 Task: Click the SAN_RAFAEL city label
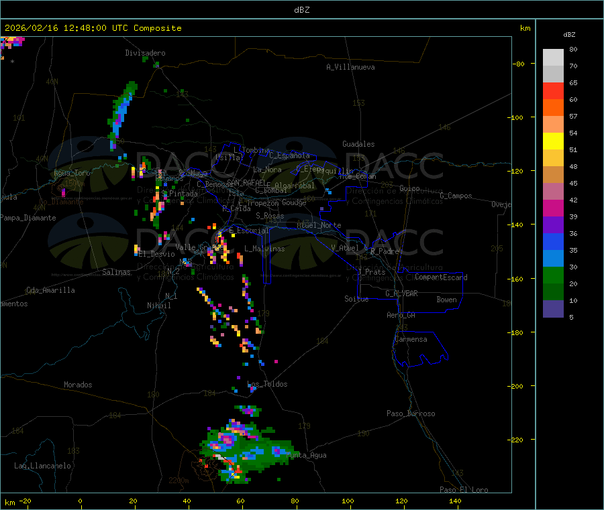(x=246, y=182)
